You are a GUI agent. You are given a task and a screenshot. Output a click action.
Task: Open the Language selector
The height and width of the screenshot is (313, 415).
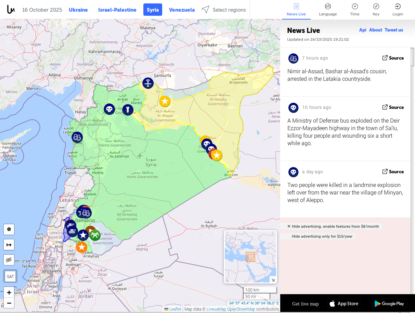pyautogui.click(x=328, y=10)
